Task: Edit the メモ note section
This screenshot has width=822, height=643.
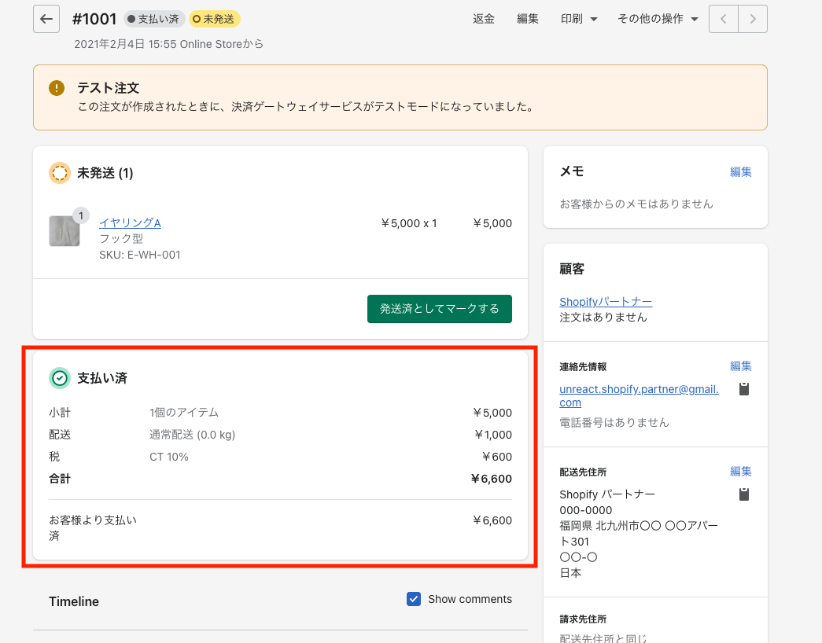Action: pos(741,172)
